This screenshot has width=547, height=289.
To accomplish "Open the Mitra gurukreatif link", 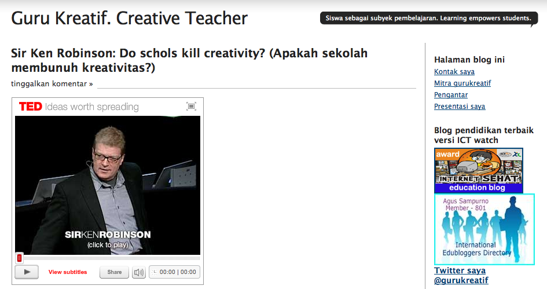I will coord(462,83).
